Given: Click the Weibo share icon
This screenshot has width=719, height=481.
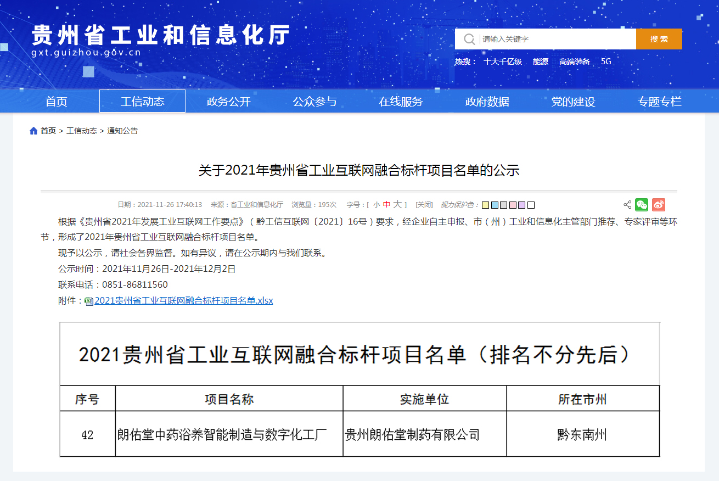Looking at the screenshot, I should 659,205.
